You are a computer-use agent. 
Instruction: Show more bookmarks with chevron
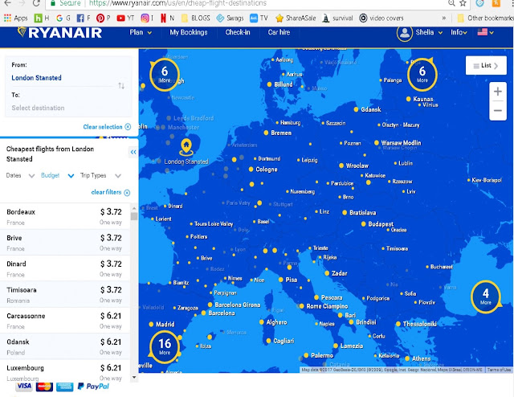pyautogui.click(x=444, y=18)
